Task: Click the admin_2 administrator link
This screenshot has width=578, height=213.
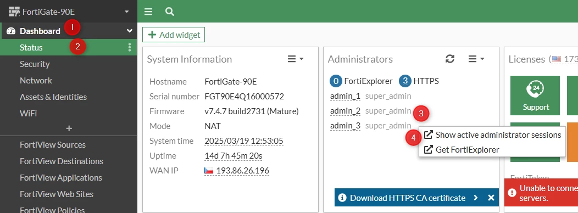Action: pos(345,111)
